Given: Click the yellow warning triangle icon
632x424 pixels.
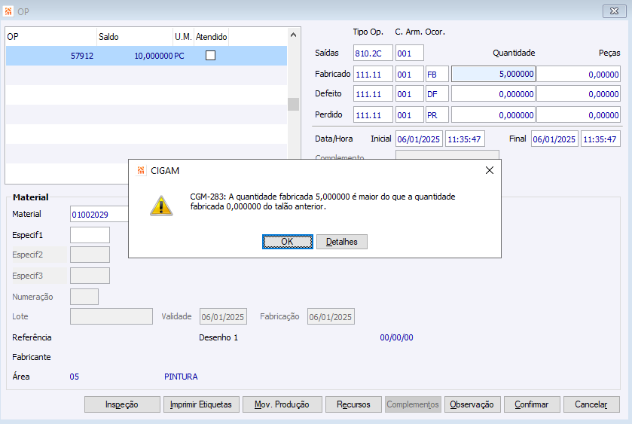Looking at the screenshot, I should tap(161, 206).
